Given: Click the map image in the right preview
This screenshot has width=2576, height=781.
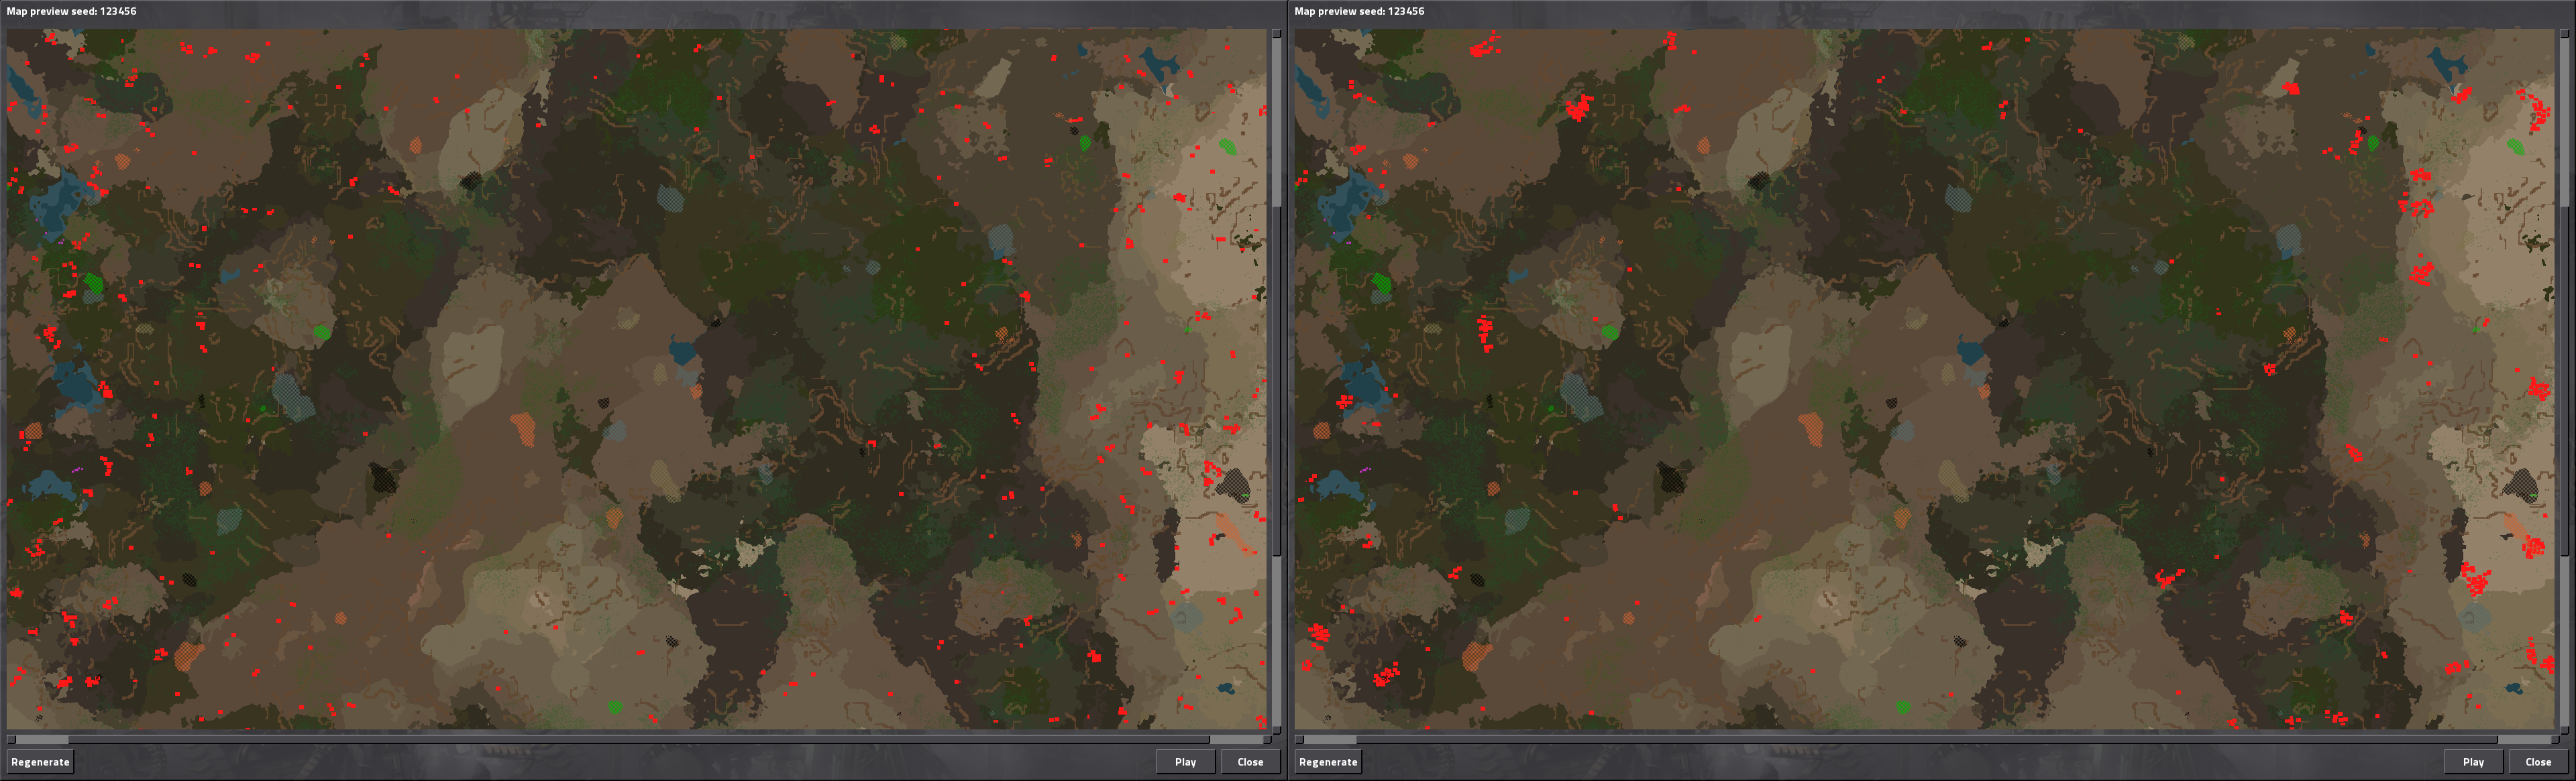Looking at the screenshot, I should click(1925, 379).
